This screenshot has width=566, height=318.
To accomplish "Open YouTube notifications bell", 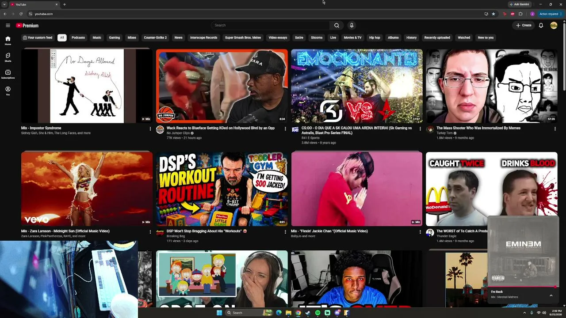I will pos(541,25).
